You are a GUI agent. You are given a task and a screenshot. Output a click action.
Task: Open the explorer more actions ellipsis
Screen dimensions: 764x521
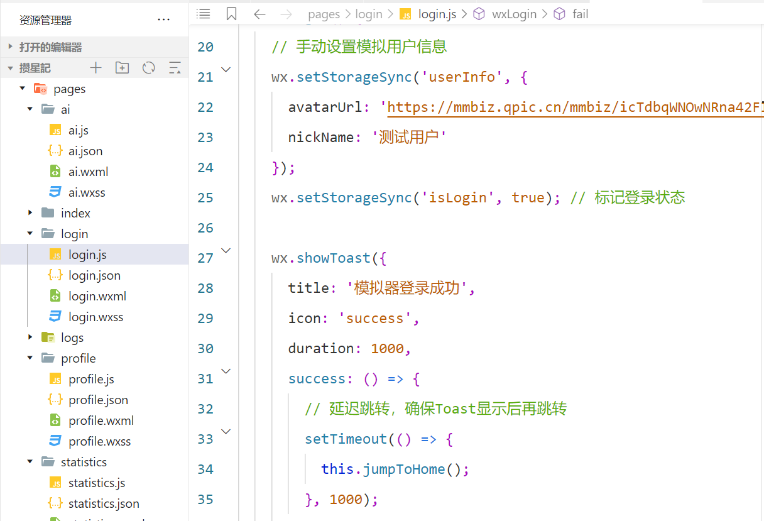(x=163, y=20)
